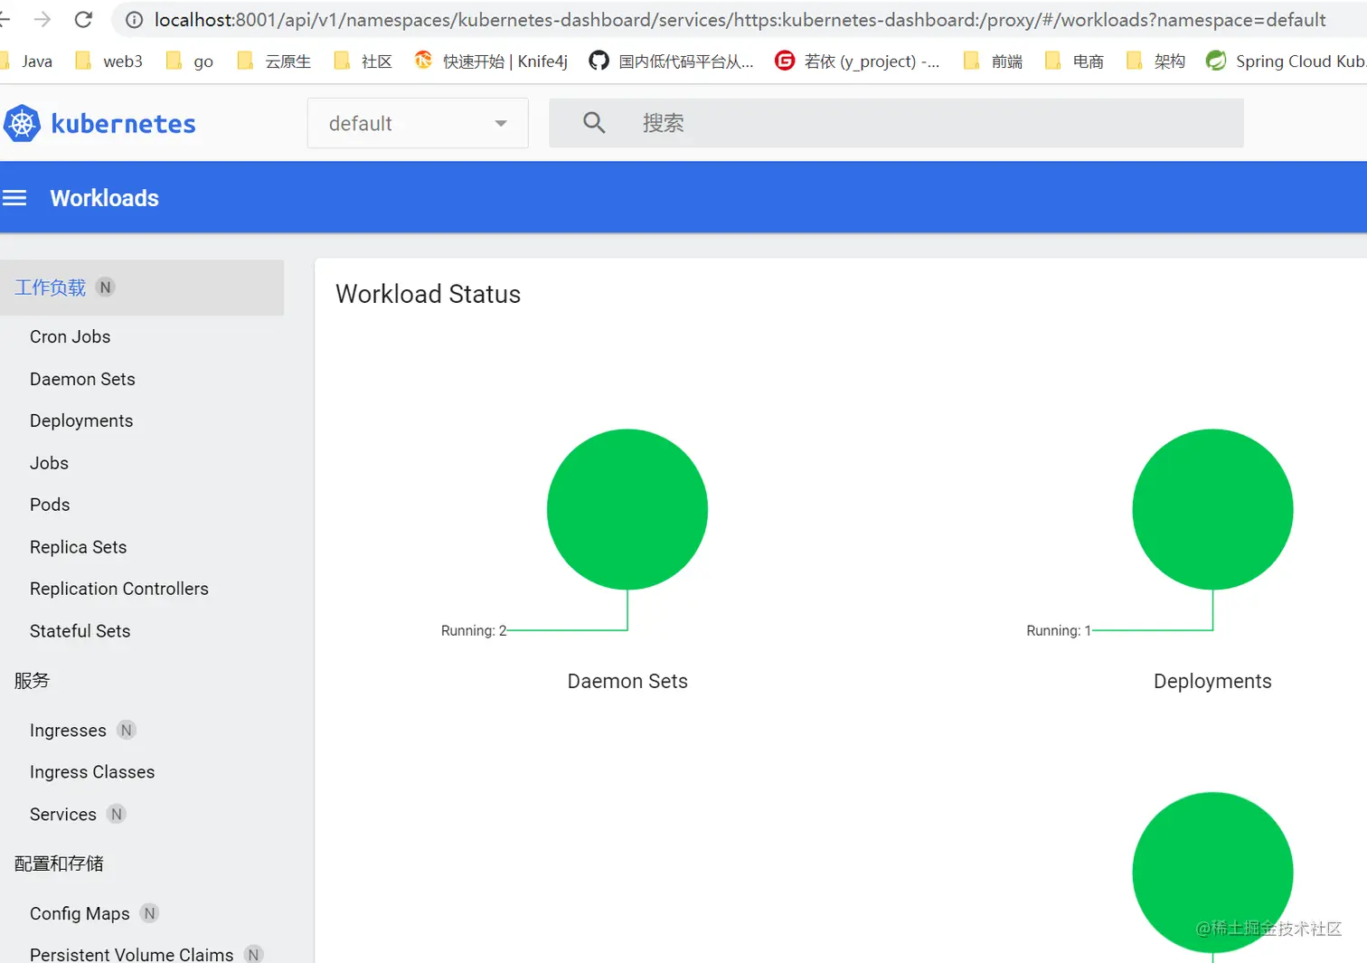This screenshot has height=963, width=1367.
Task: Open the 若依 (y_project) Gitee bookmark
Action: pyautogui.click(x=857, y=61)
